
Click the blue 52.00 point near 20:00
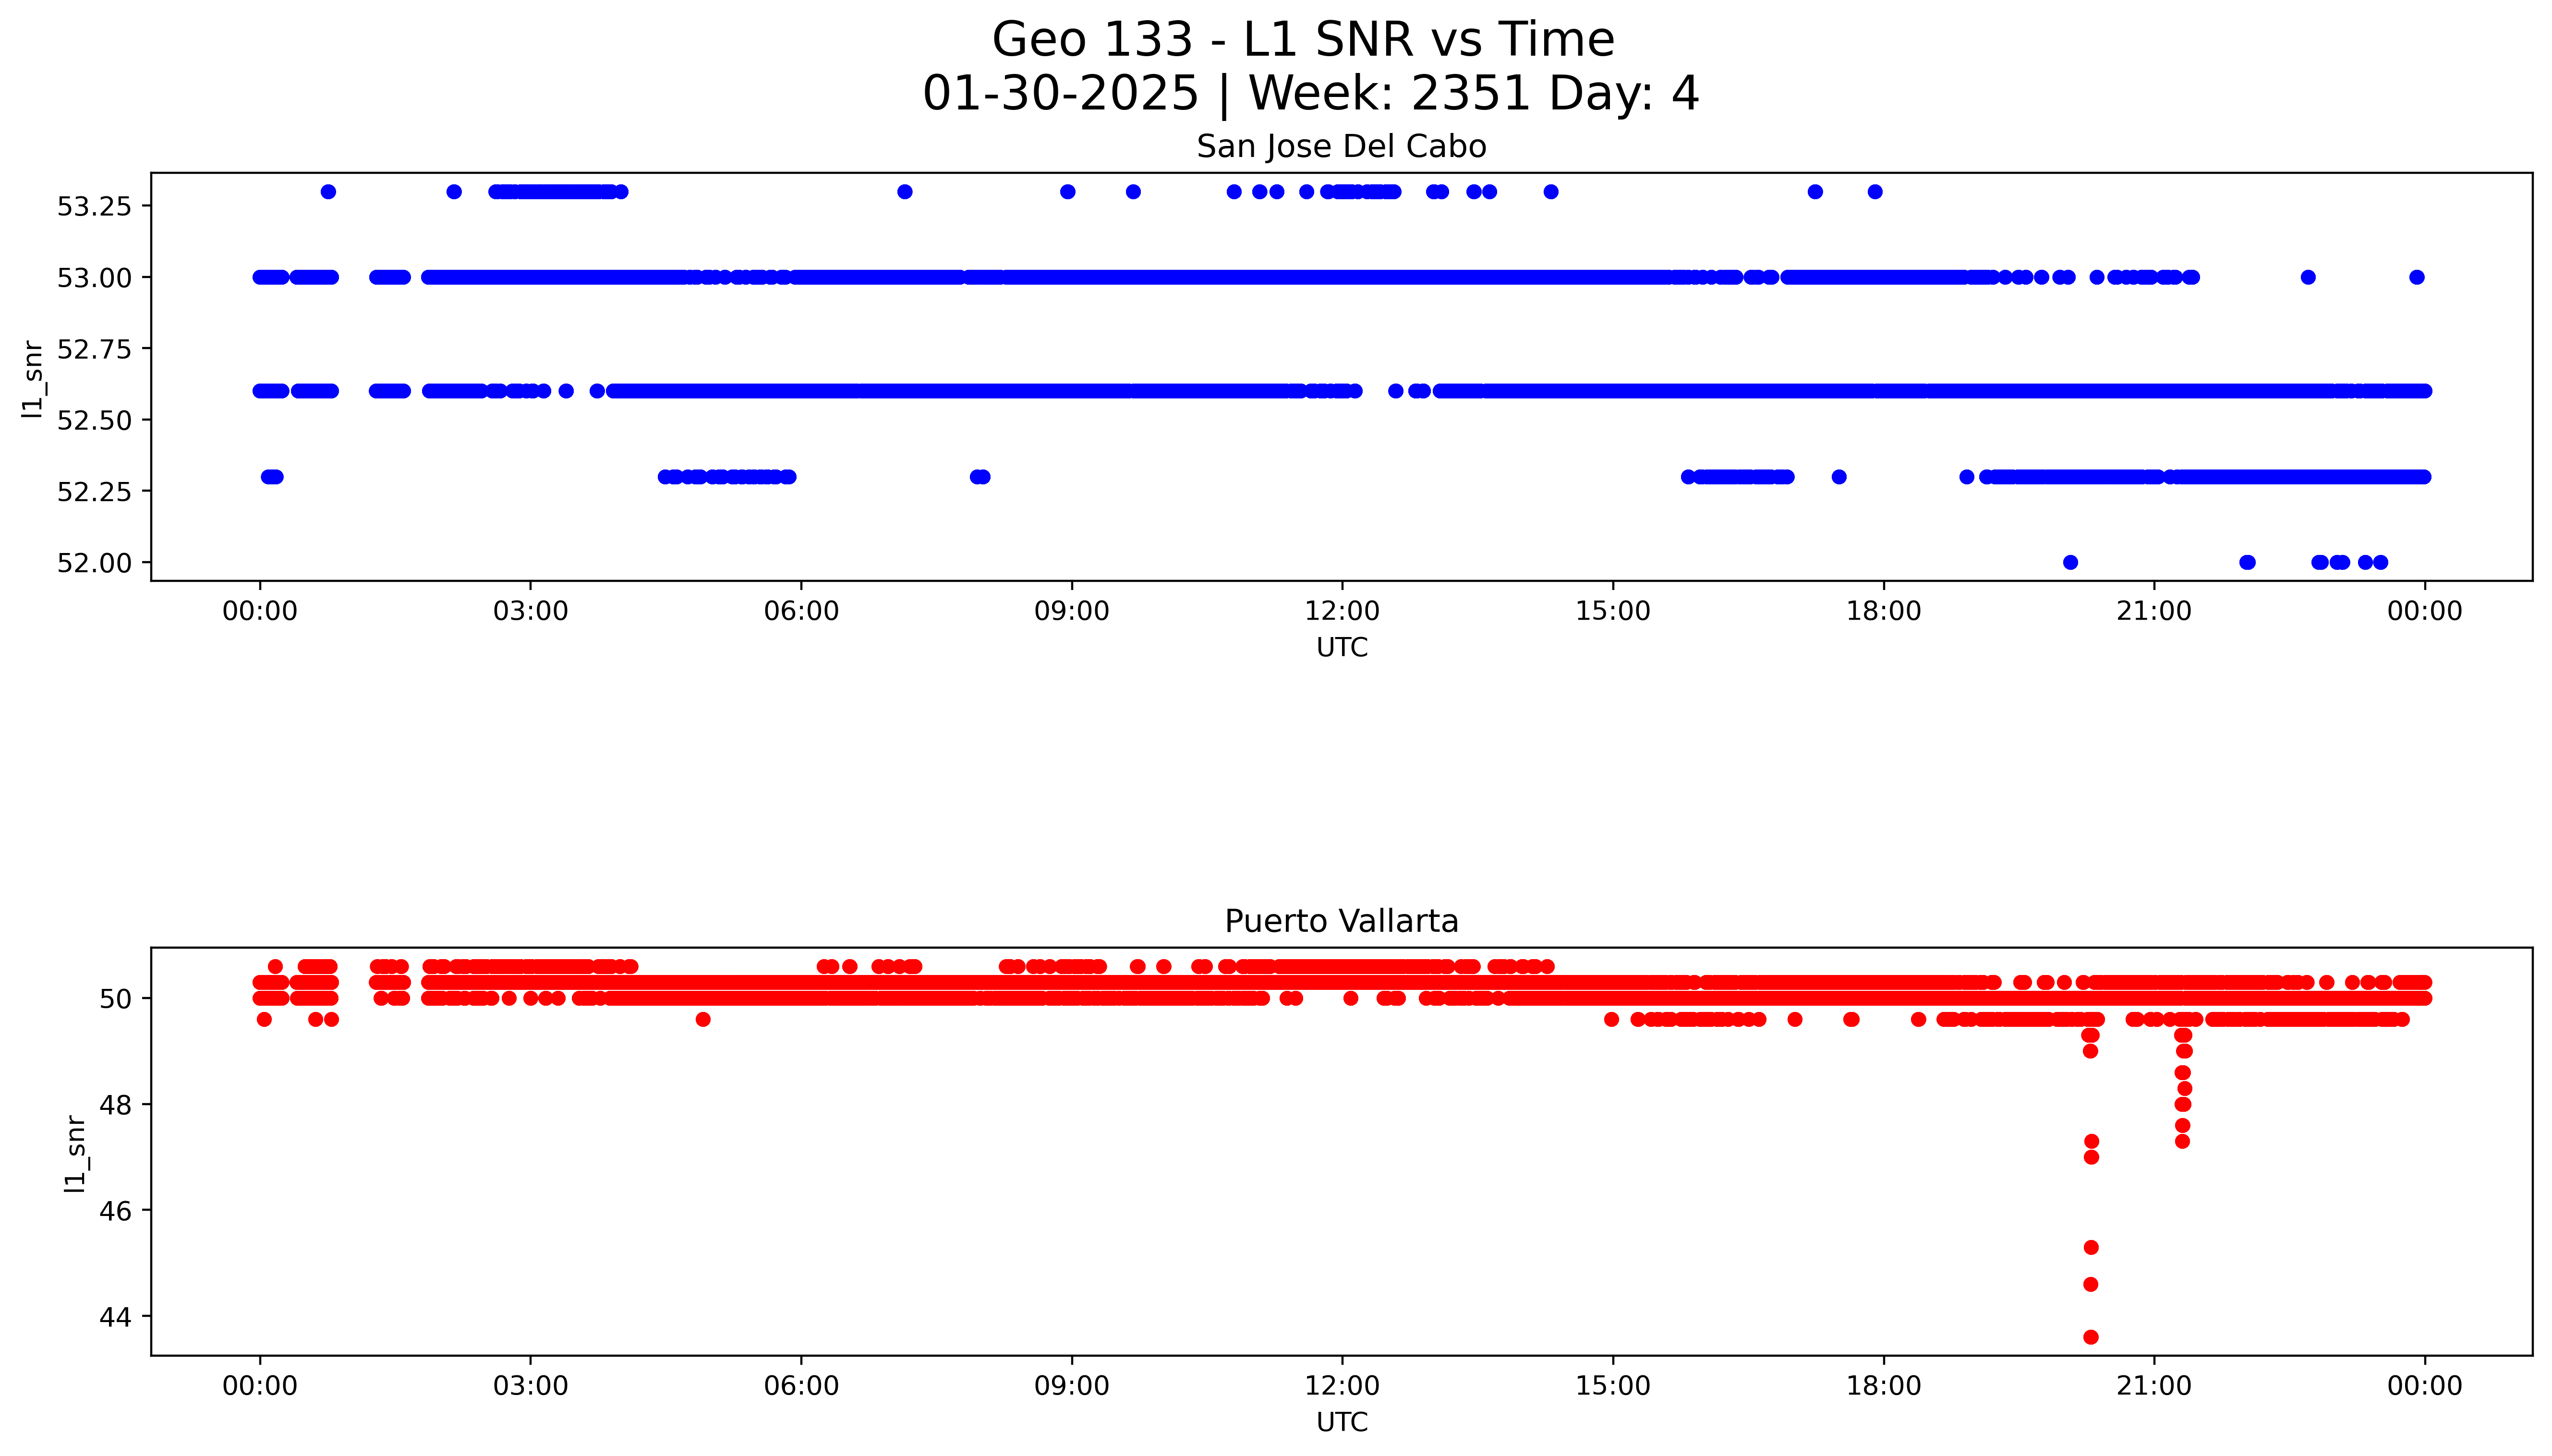click(x=2070, y=562)
